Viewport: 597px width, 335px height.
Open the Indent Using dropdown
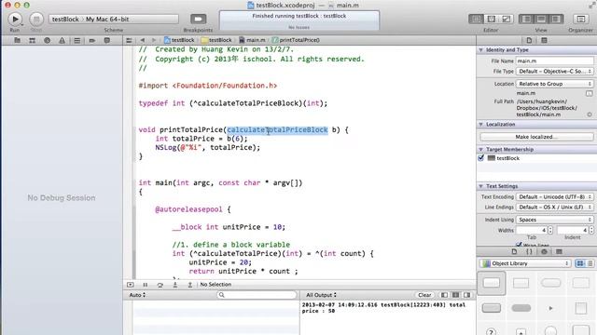pyautogui.click(x=554, y=220)
